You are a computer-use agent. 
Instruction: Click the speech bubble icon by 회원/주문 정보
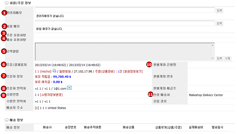pos(7,3)
